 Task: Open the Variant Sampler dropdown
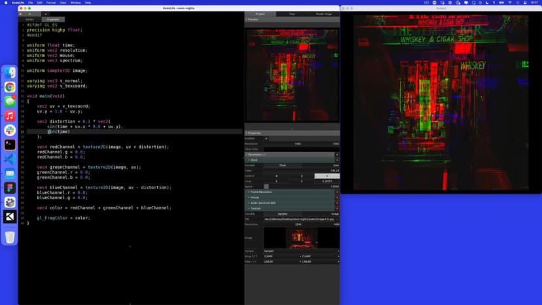(300, 251)
